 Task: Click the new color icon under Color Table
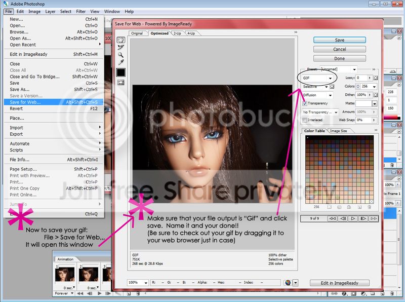point(359,207)
